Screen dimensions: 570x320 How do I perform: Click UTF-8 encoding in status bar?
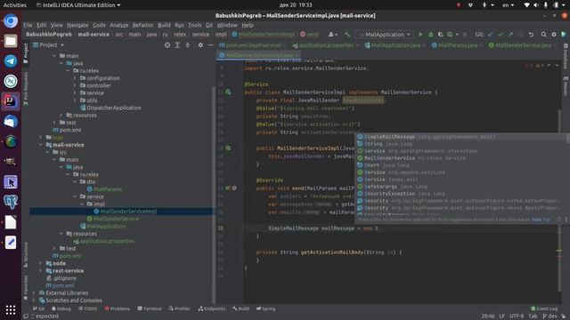point(517,316)
